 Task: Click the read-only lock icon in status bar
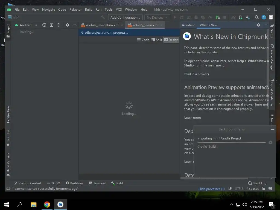pyautogui.click(x=263, y=189)
